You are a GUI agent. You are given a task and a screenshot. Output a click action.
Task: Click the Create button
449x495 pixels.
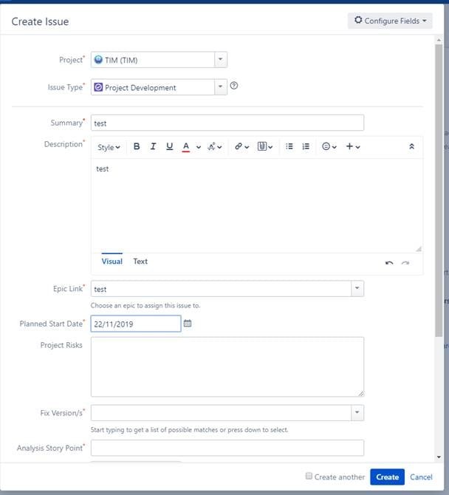[387, 477]
